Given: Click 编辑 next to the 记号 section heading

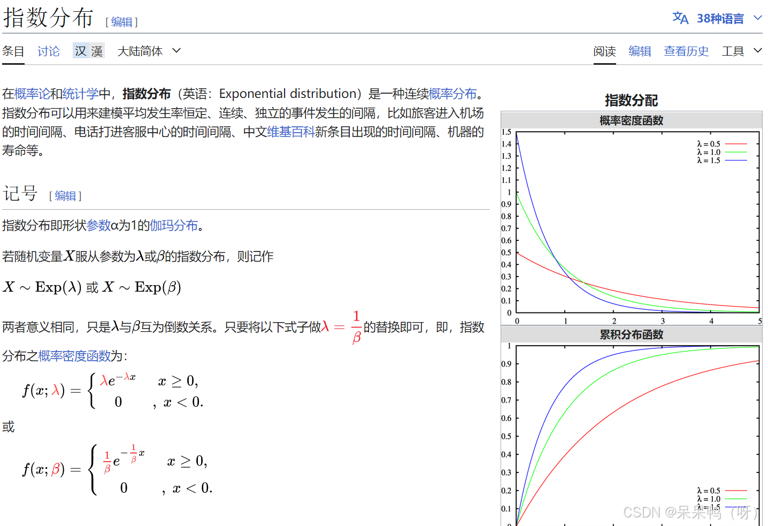Looking at the screenshot, I should [65, 196].
